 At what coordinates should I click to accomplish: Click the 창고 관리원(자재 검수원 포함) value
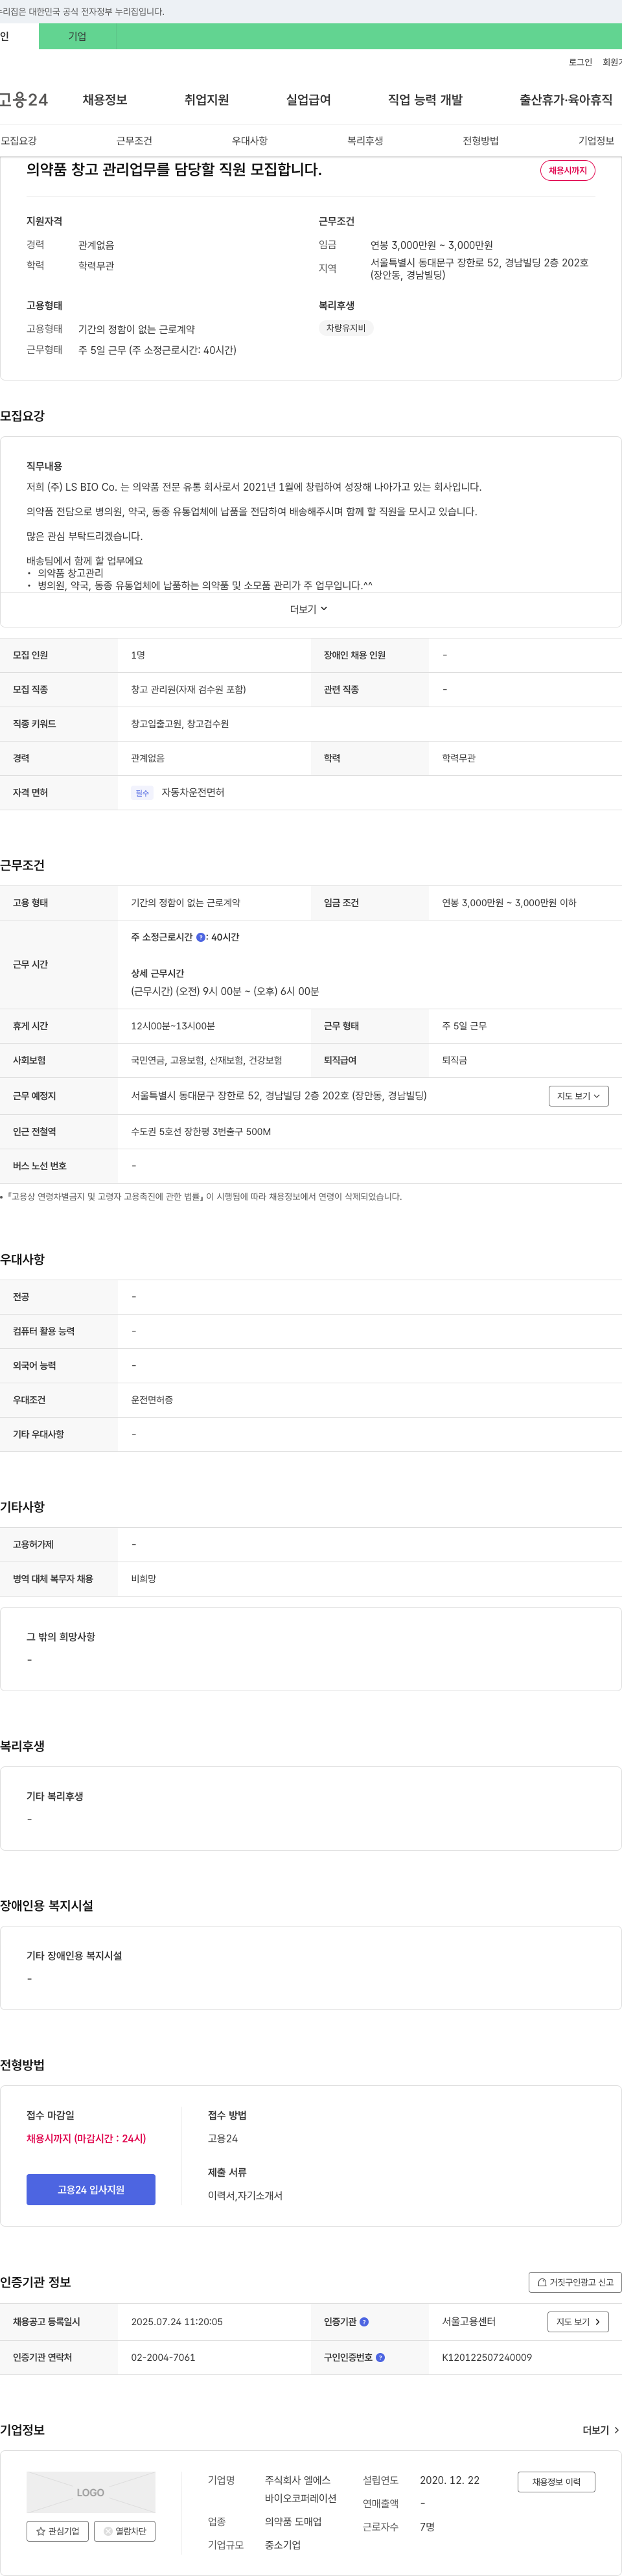188,689
